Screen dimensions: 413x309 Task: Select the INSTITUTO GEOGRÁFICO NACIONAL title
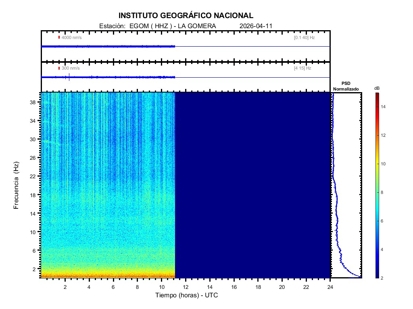(186, 16)
